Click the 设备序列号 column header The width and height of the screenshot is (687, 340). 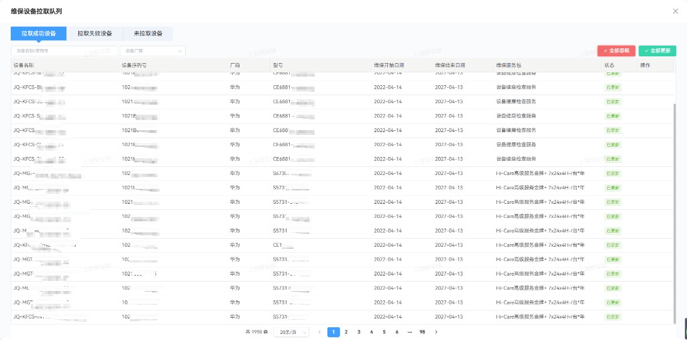pyautogui.click(x=134, y=65)
